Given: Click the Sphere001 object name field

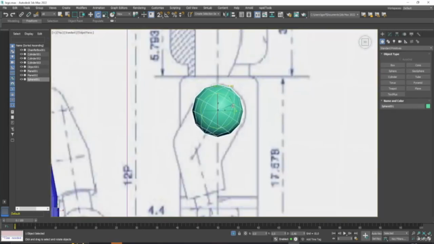Looking at the screenshot, I should (403, 106).
